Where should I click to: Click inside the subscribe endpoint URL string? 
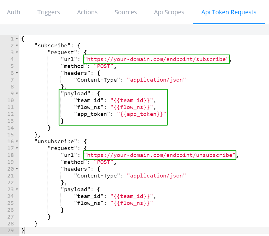[x=156, y=59]
